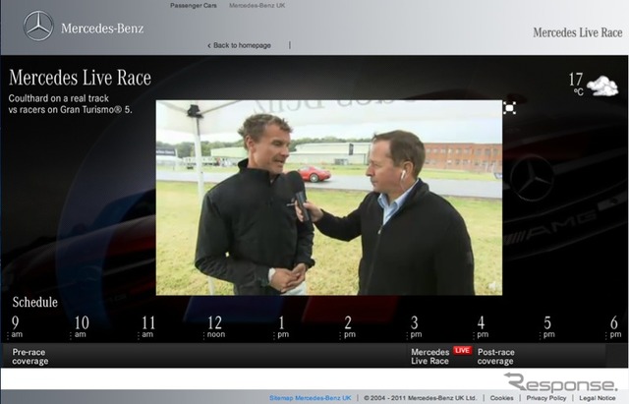Click the Schedule heading
Image resolution: width=629 pixels, height=404 pixels.
pos(35,302)
